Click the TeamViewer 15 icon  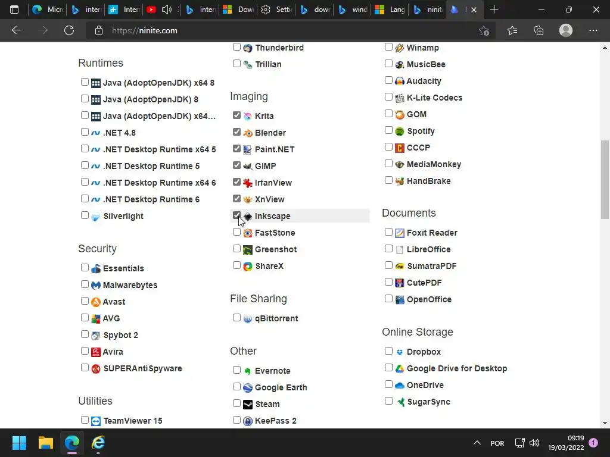[96, 421]
